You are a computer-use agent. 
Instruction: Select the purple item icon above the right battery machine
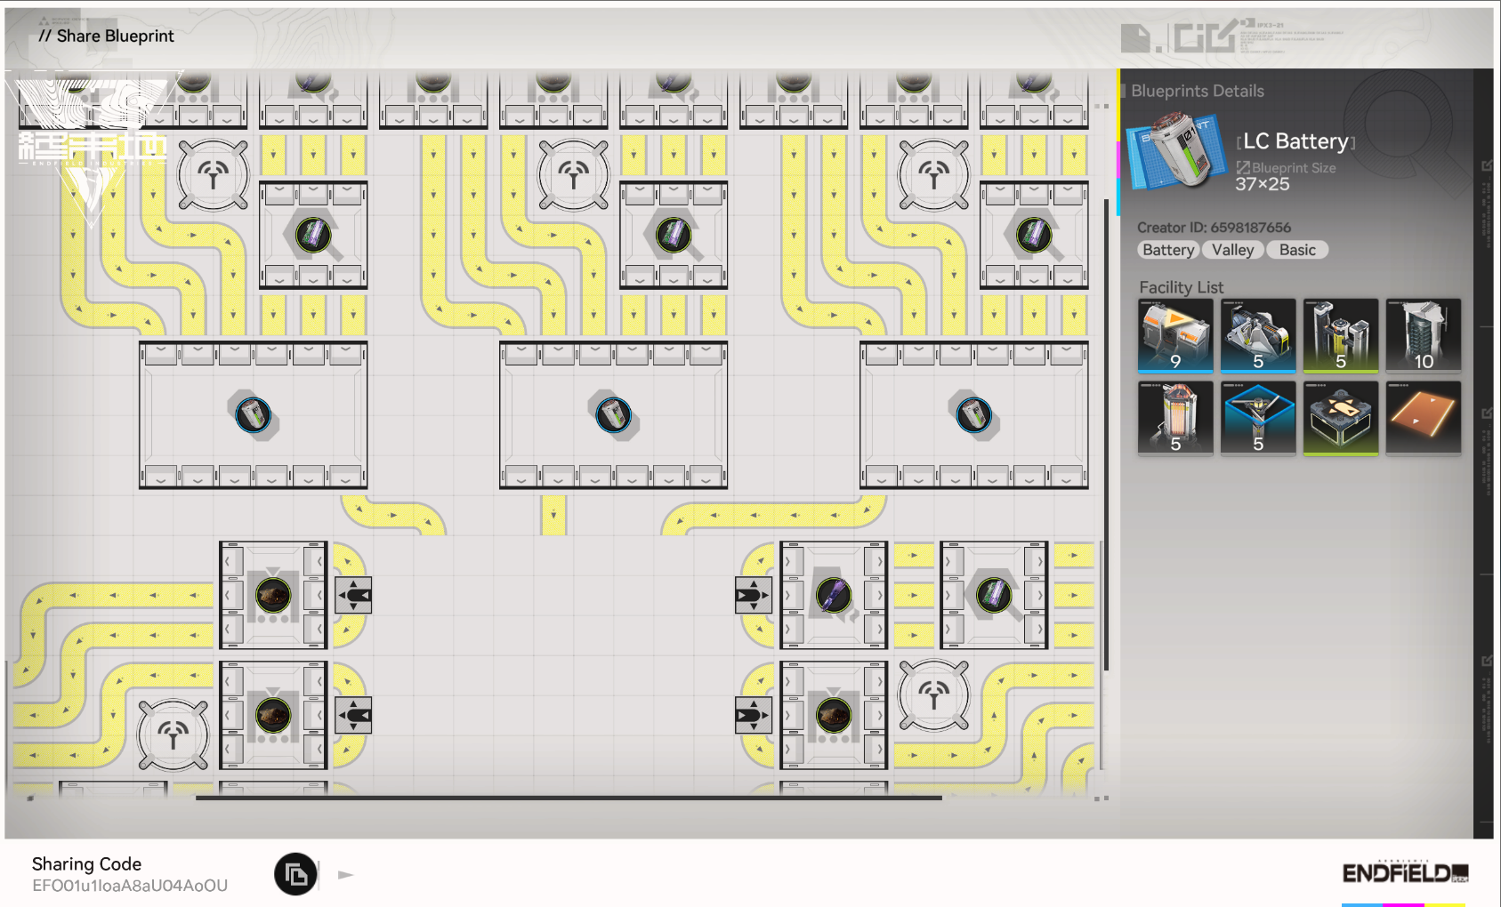[x=1034, y=235]
